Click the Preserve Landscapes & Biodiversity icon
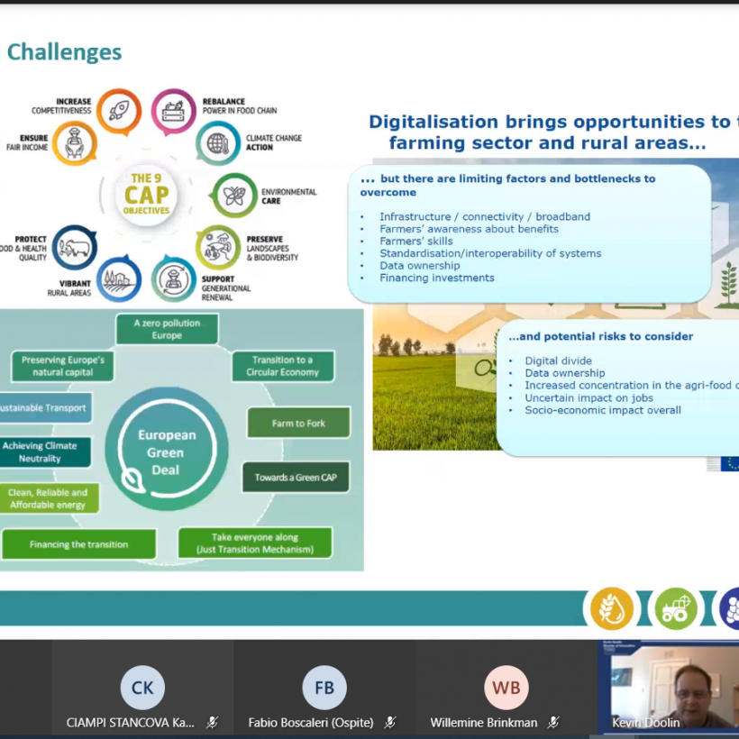Viewport: 739px width, 739px height. pos(218,248)
